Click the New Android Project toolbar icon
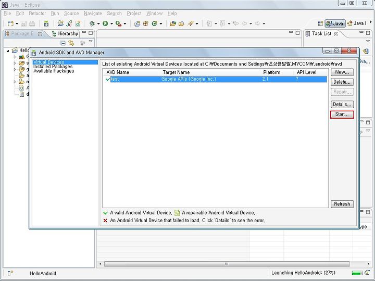This screenshot has height=281, width=375. pyautogui.click(x=60, y=23)
